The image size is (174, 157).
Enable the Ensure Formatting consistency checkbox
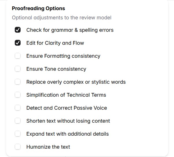(x=18, y=56)
